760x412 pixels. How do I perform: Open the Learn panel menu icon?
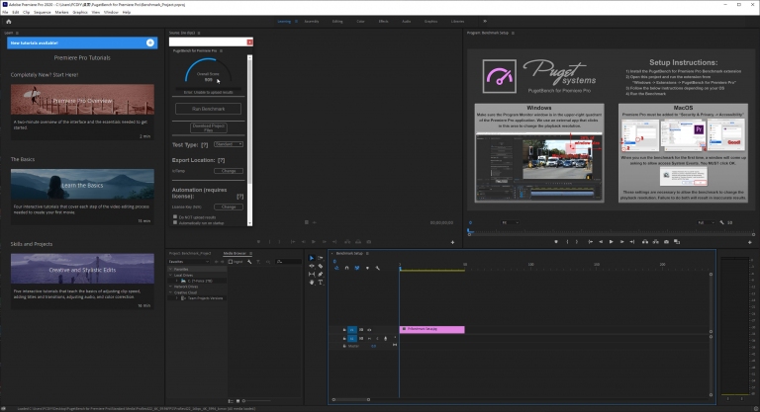pos(17,33)
